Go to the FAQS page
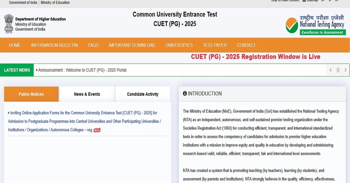 tap(93, 45)
